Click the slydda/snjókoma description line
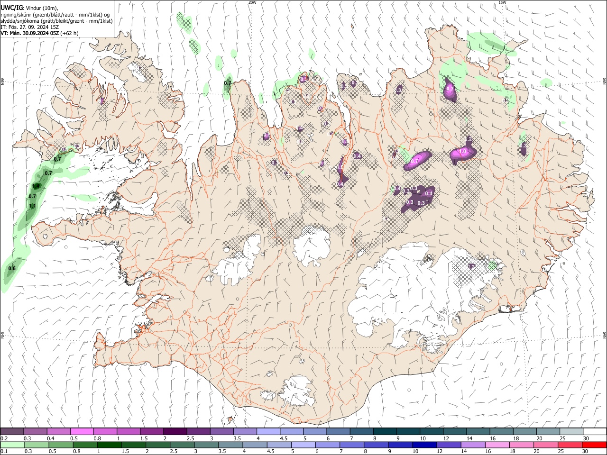Viewport: 607px width, 455px height. click(56, 21)
